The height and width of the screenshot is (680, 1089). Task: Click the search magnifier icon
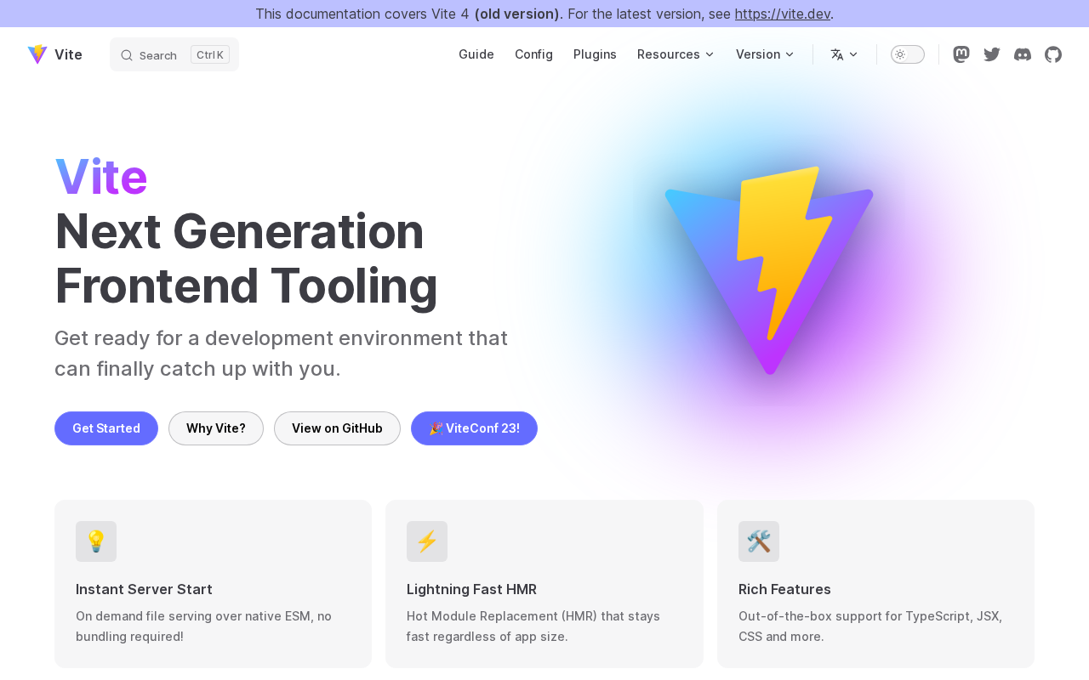click(127, 55)
